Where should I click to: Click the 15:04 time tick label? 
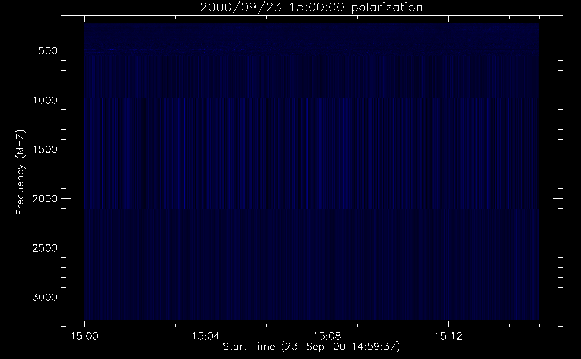tap(205, 336)
